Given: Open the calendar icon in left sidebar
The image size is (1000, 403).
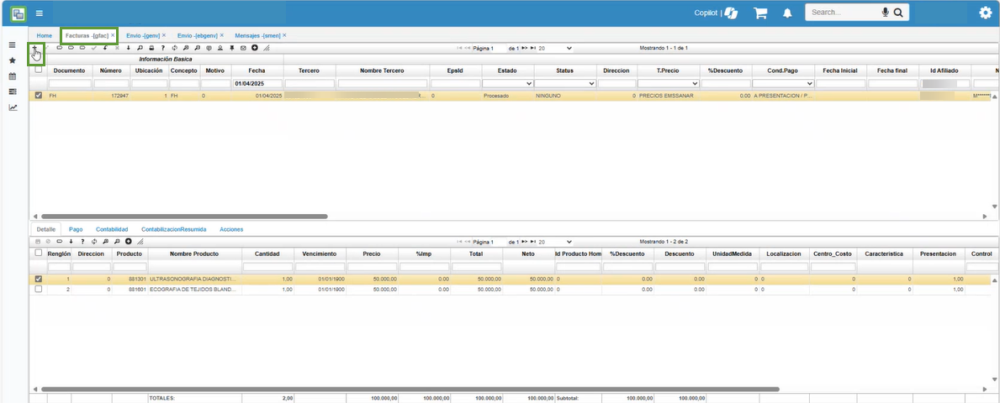Looking at the screenshot, I should (x=12, y=76).
